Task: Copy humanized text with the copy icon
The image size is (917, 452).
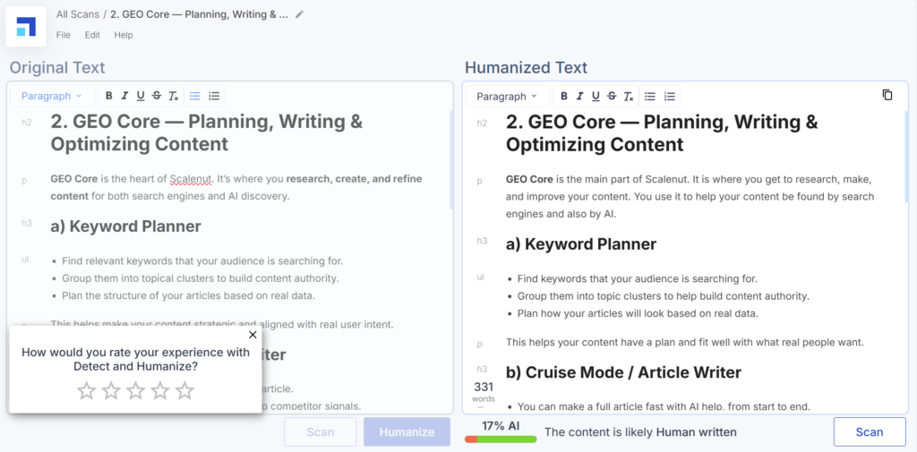Action: (x=887, y=95)
